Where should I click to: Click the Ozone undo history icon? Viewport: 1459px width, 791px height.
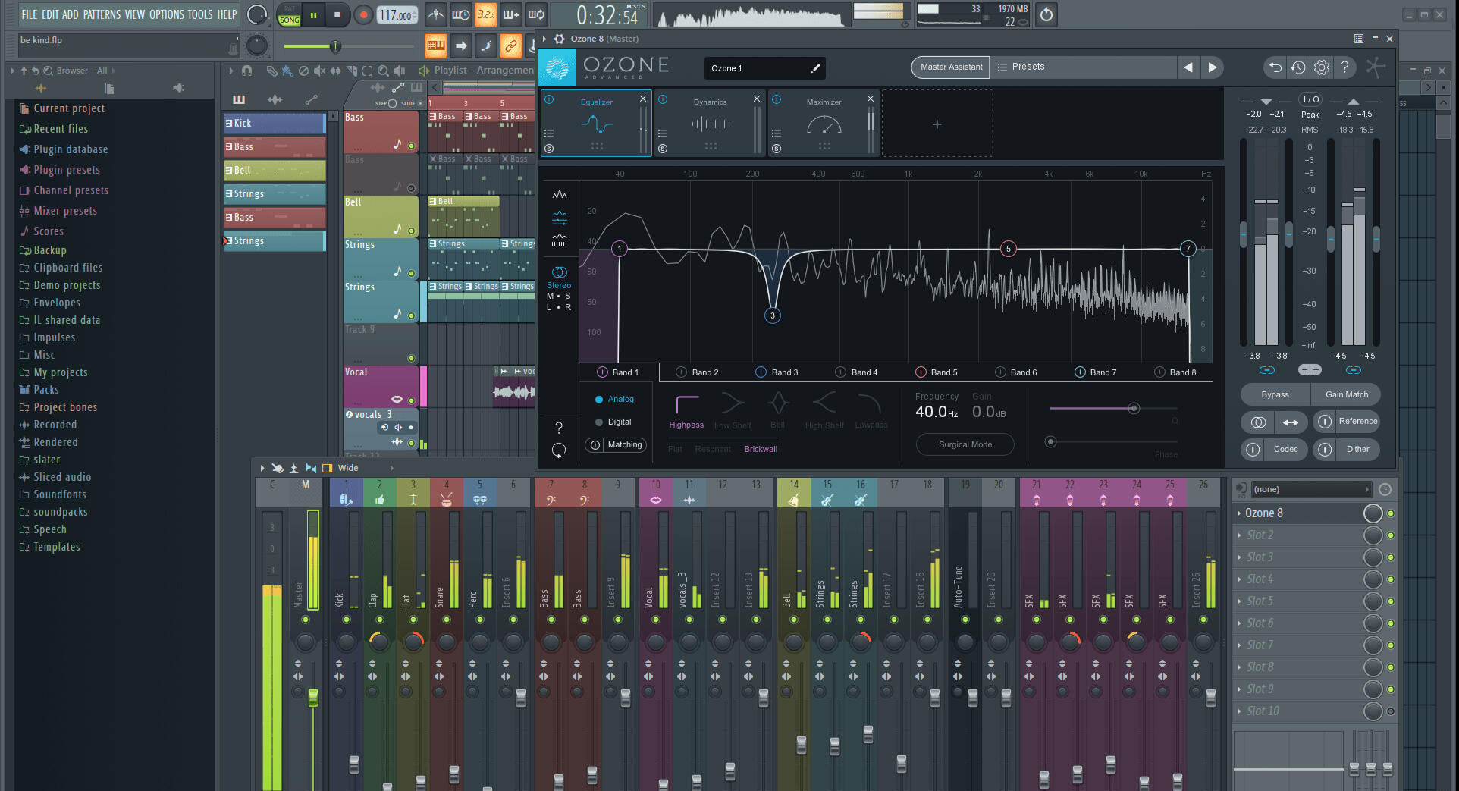[x=1298, y=67]
